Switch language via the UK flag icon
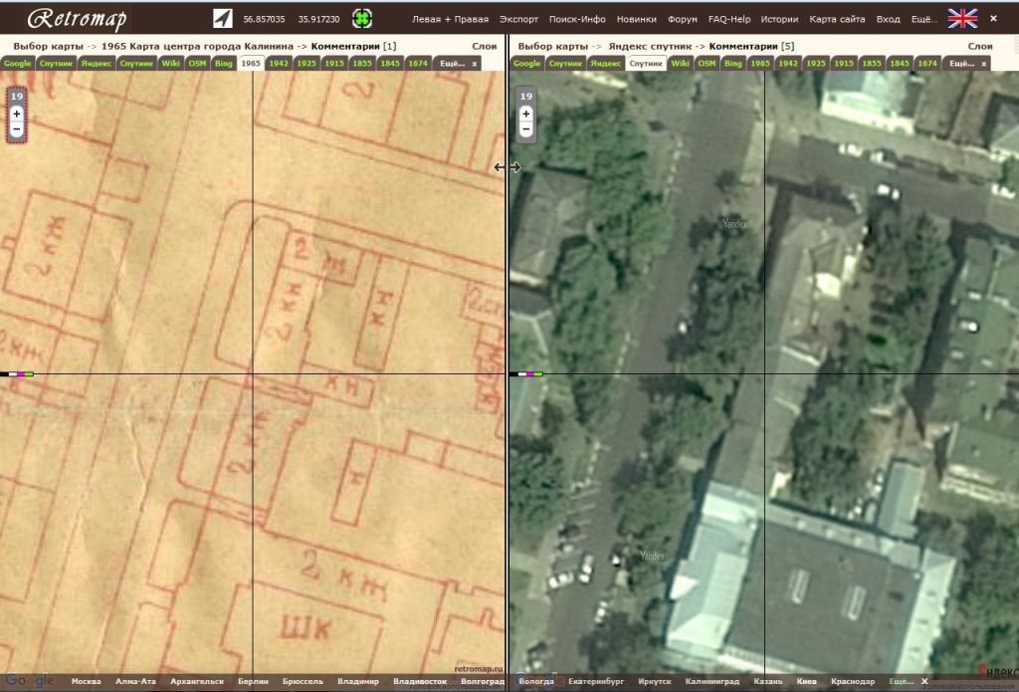The width and height of the screenshot is (1019, 692). [x=962, y=19]
